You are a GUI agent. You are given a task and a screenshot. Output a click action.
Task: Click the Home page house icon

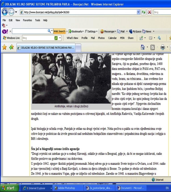[143, 47]
